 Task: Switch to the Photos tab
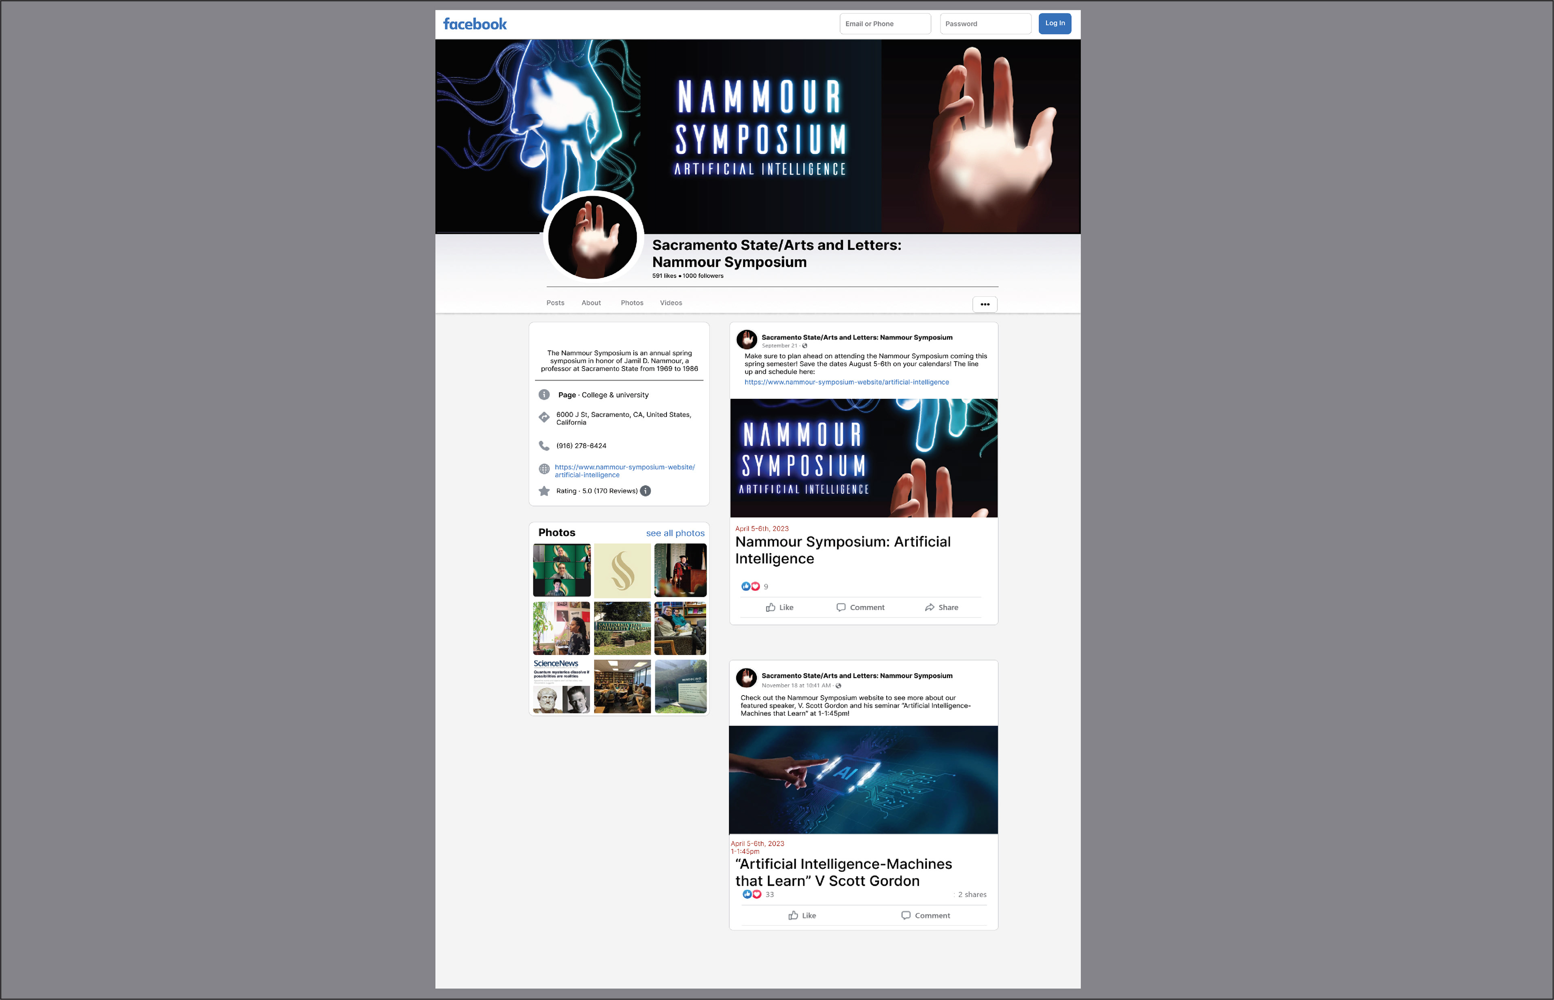tap(632, 302)
